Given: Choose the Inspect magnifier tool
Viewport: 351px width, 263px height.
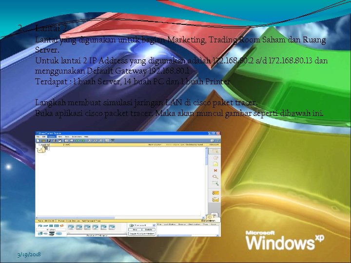Looking at the screenshot, I should click(x=215, y=177).
